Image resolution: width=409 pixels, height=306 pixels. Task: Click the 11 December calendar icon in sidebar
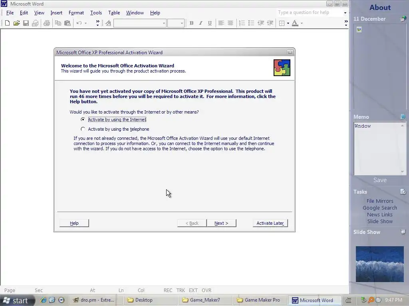[403, 19]
